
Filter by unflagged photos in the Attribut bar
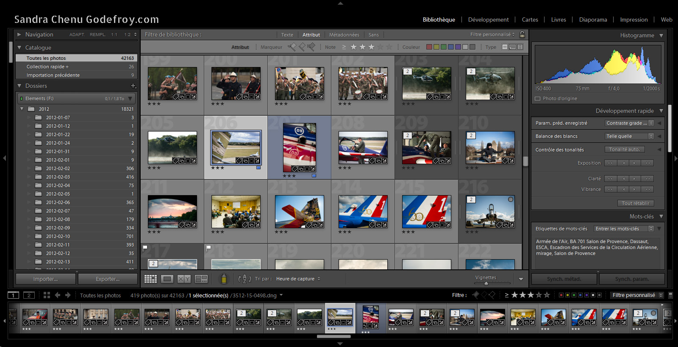click(302, 47)
